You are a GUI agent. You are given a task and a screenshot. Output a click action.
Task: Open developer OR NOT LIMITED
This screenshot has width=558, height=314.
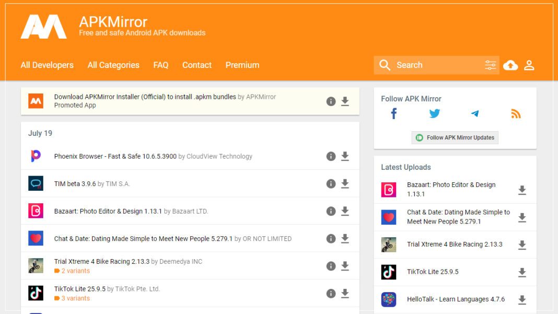[x=267, y=239]
